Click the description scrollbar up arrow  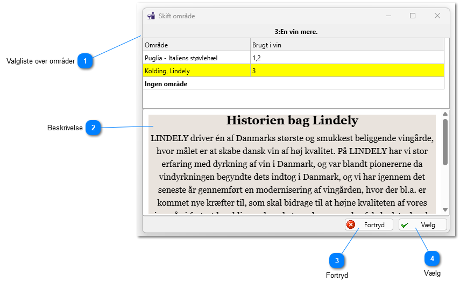[x=445, y=114]
